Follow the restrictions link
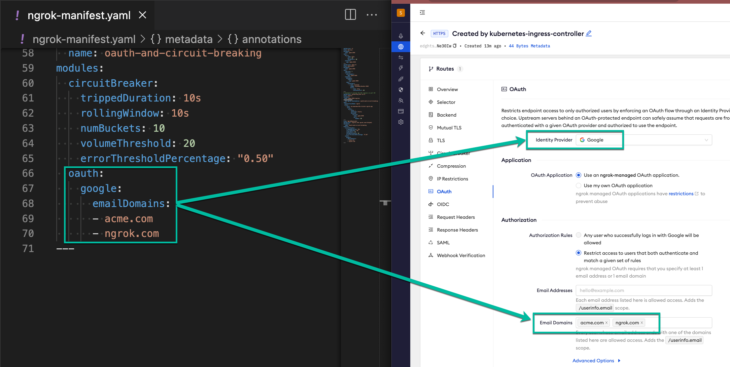The height and width of the screenshot is (367, 730). point(681,194)
